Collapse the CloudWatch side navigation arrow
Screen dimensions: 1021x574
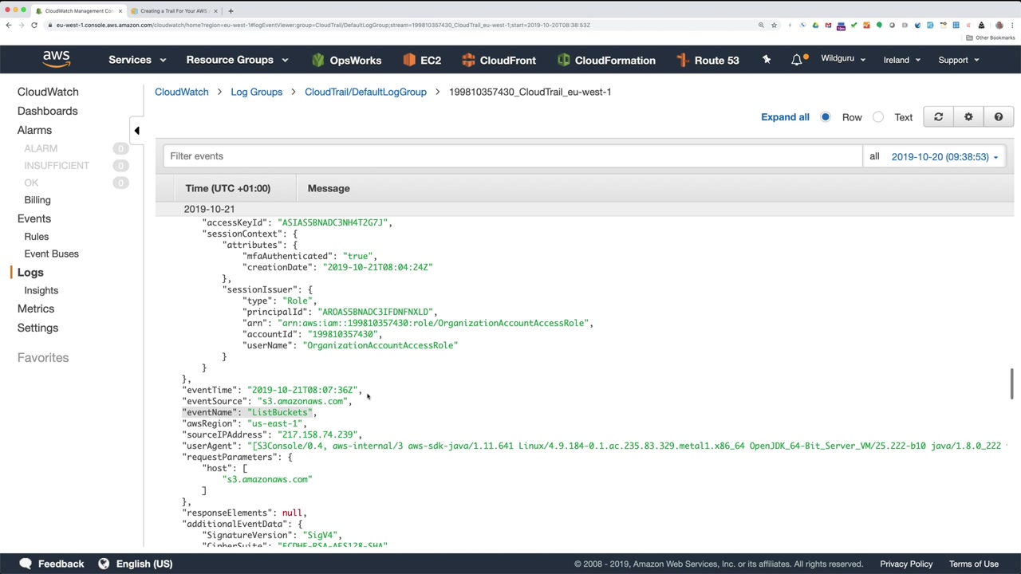click(x=136, y=130)
